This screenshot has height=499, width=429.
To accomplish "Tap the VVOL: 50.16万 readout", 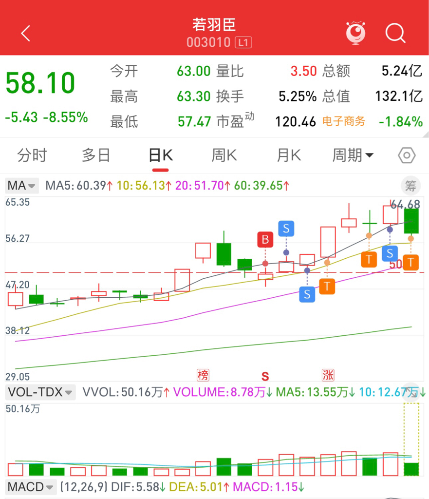I will point(126,392).
